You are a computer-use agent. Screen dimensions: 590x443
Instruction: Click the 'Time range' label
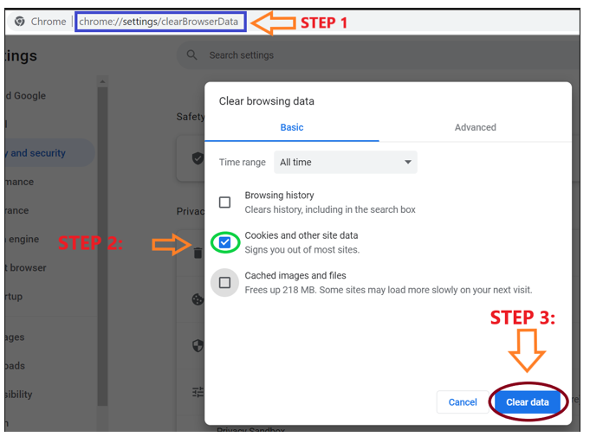coord(243,163)
